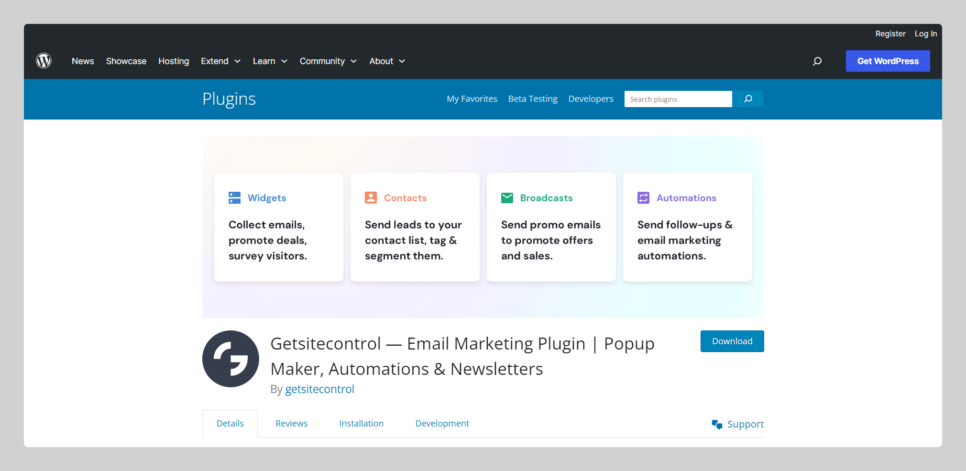Click the Support speech-bubble icon
966x471 pixels.
click(716, 424)
